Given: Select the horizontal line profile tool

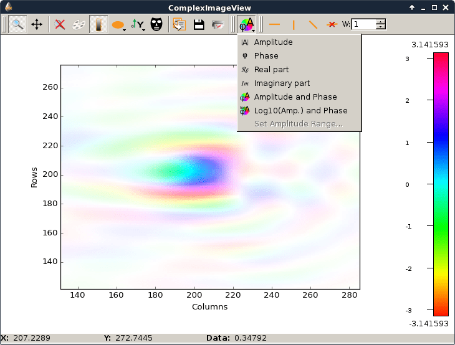Looking at the screenshot, I should (x=274, y=24).
